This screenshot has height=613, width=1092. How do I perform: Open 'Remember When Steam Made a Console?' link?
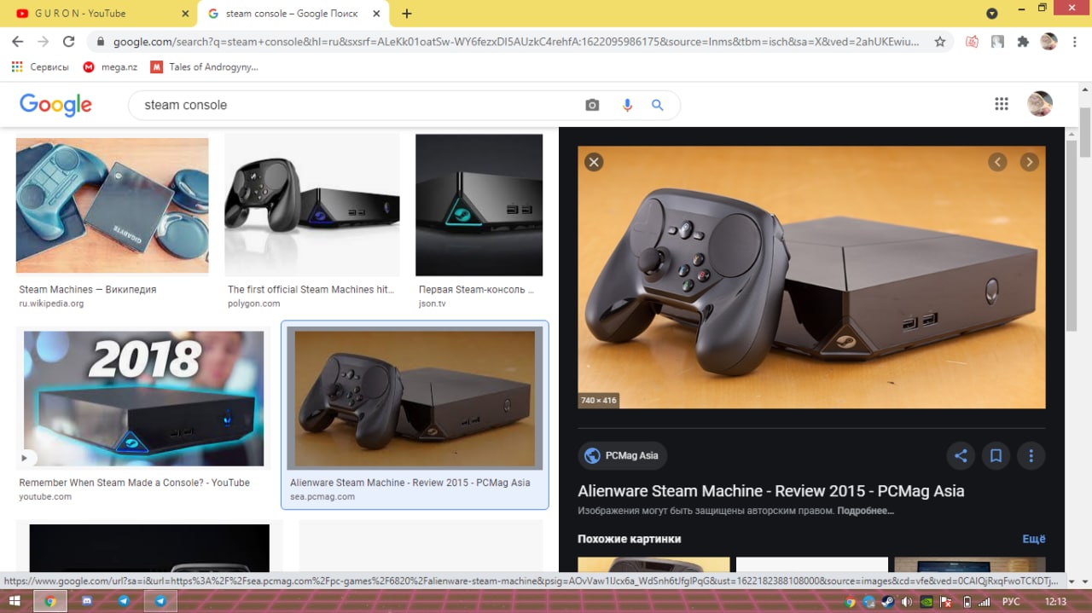[x=135, y=483]
